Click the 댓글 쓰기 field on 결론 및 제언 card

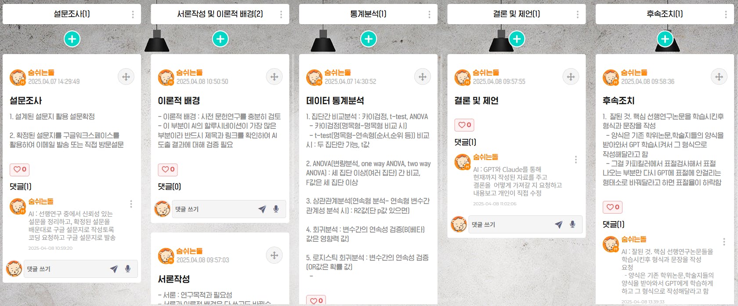(510, 225)
